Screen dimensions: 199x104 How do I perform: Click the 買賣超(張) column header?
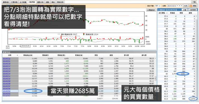pos(61,55)
